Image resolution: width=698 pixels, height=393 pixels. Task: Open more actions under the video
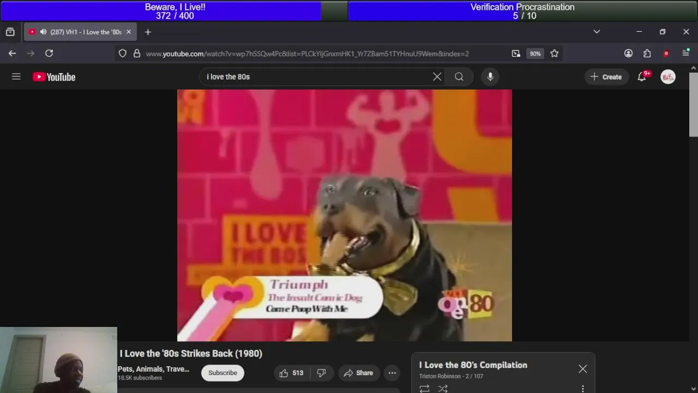pyautogui.click(x=392, y=373)
